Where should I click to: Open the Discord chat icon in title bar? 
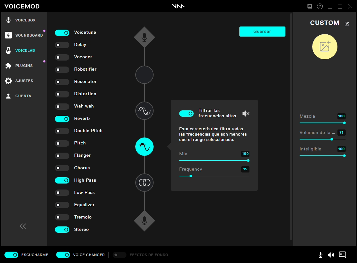coord(310,6)
